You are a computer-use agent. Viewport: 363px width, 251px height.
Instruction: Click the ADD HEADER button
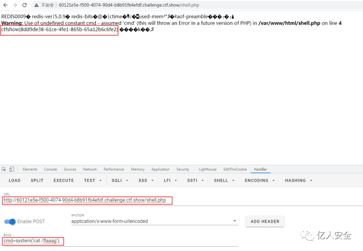pyautogui.click(x=265, y=221)
